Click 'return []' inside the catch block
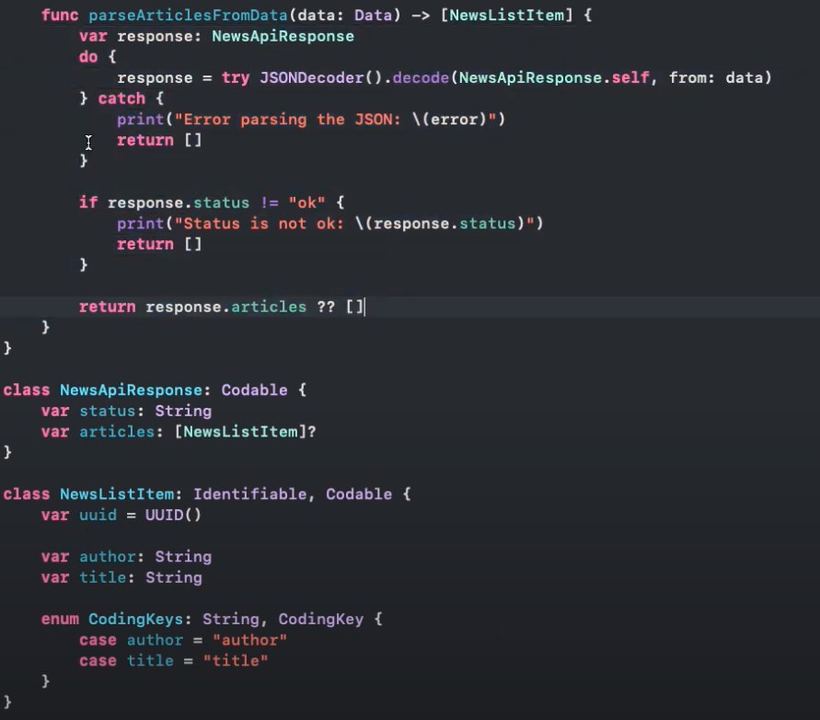This screenshot has width=820, height=720. (159, 140)
